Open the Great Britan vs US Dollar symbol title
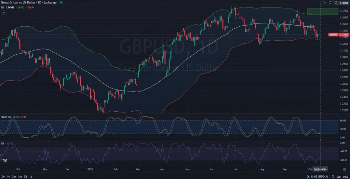 28,2
